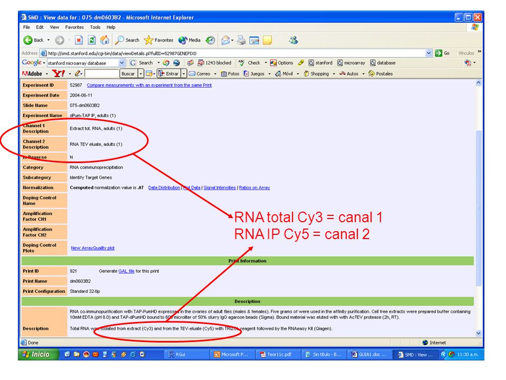506x380 pixels.
Task: Open dropdown arrow next to Google Search button
Action: (159, 63)
